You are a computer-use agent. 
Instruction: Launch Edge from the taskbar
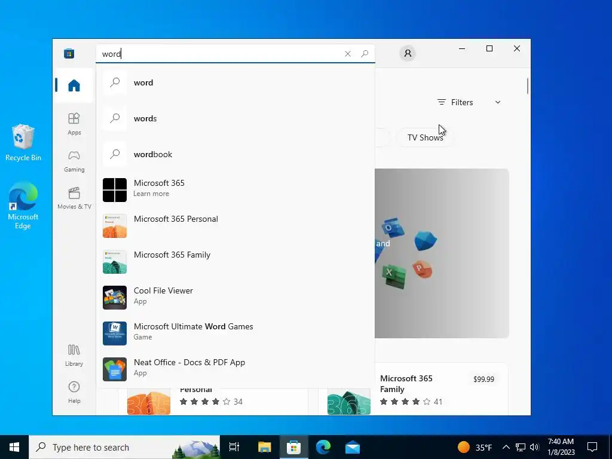click(323, 447)
